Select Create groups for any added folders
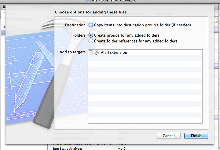Screen dimensions: 220x150 click(x=91, y=35)
